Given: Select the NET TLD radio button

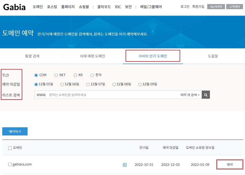Looking at the screenshot, I should point(56,75).
